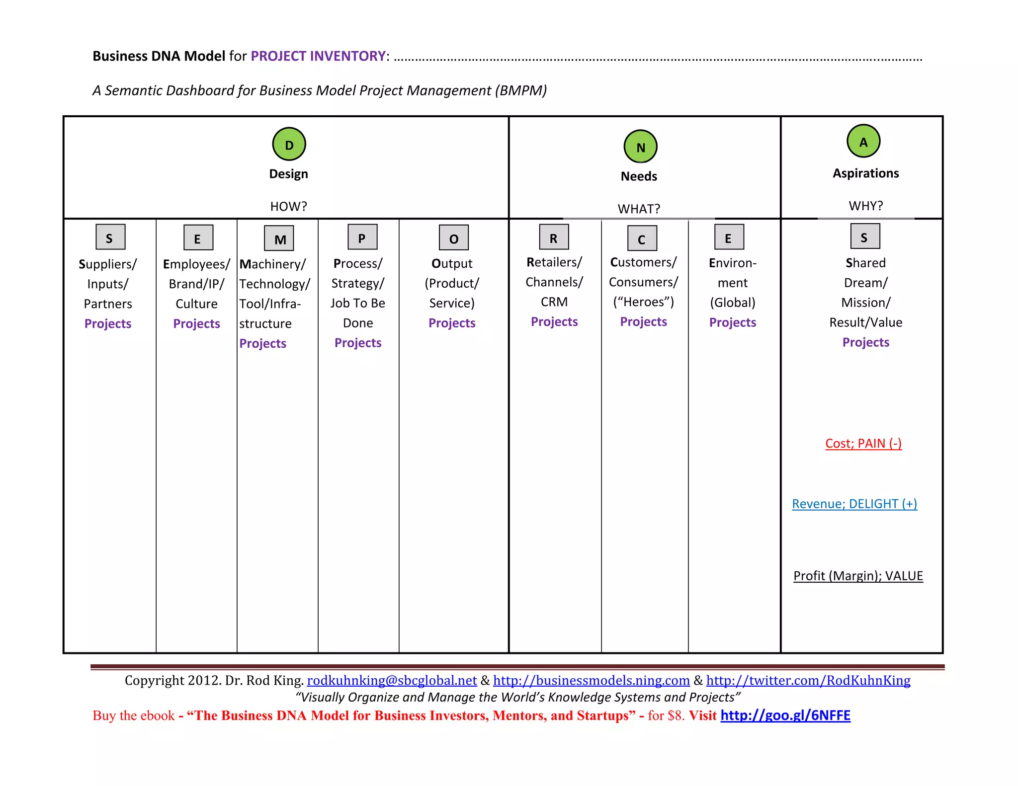Select the M box above Machinery
Viewport: 1018px width, 786px height.
coord(279,238)
